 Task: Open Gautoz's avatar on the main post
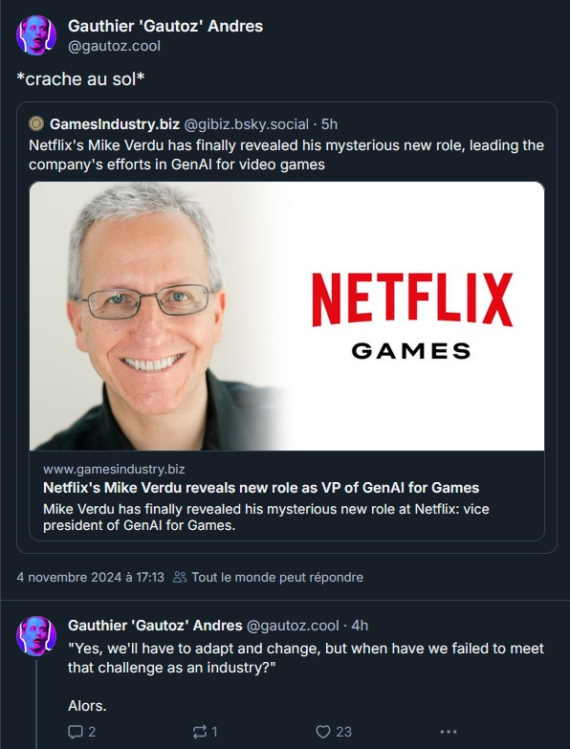(36, 35)
